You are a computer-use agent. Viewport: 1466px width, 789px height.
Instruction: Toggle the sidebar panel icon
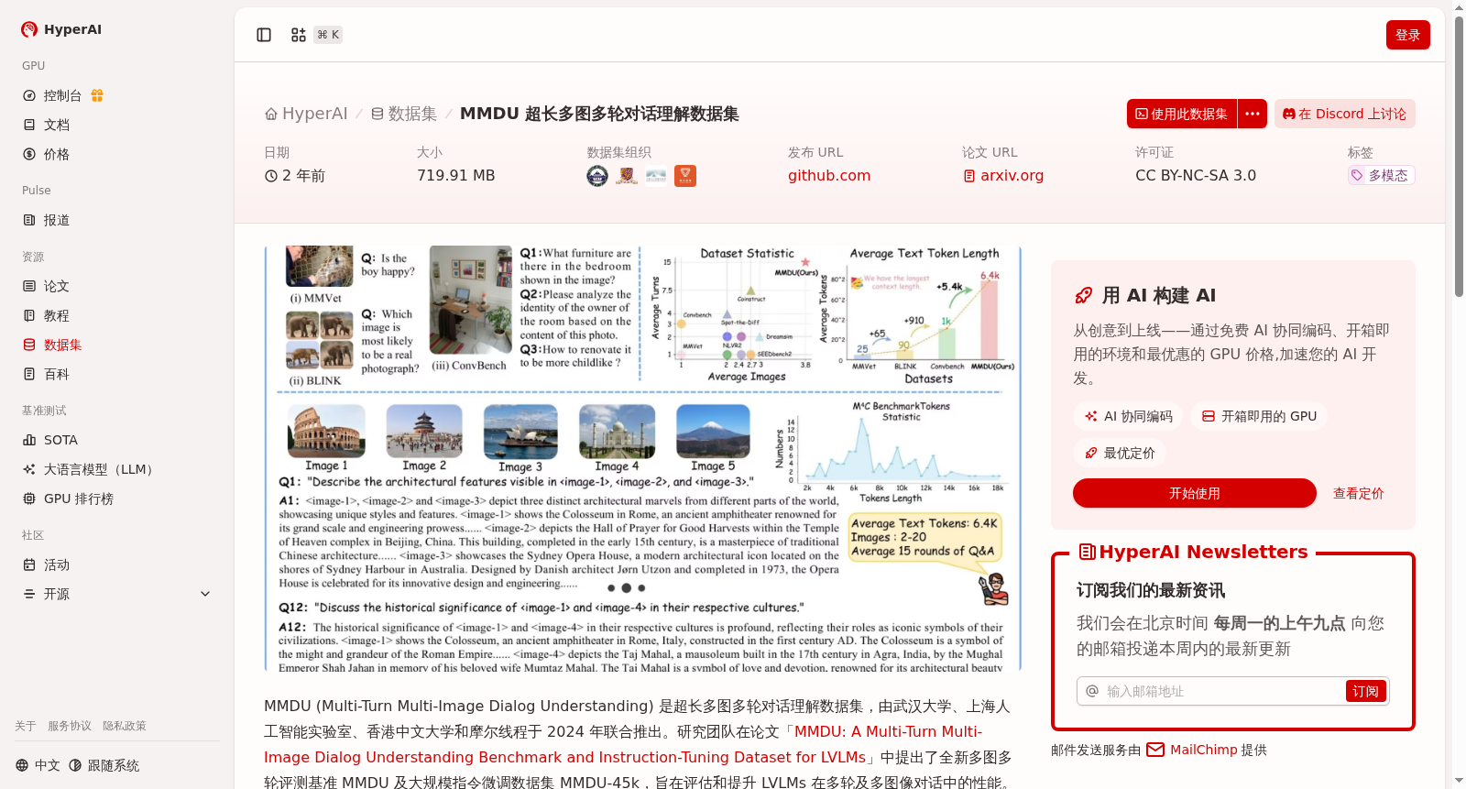click(264, 35)
